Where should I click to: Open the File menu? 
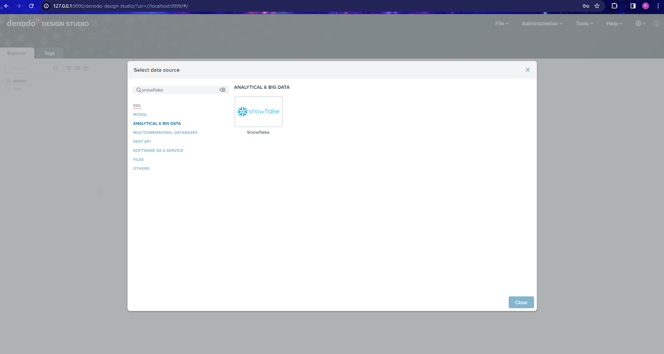(x=502, y=24)
